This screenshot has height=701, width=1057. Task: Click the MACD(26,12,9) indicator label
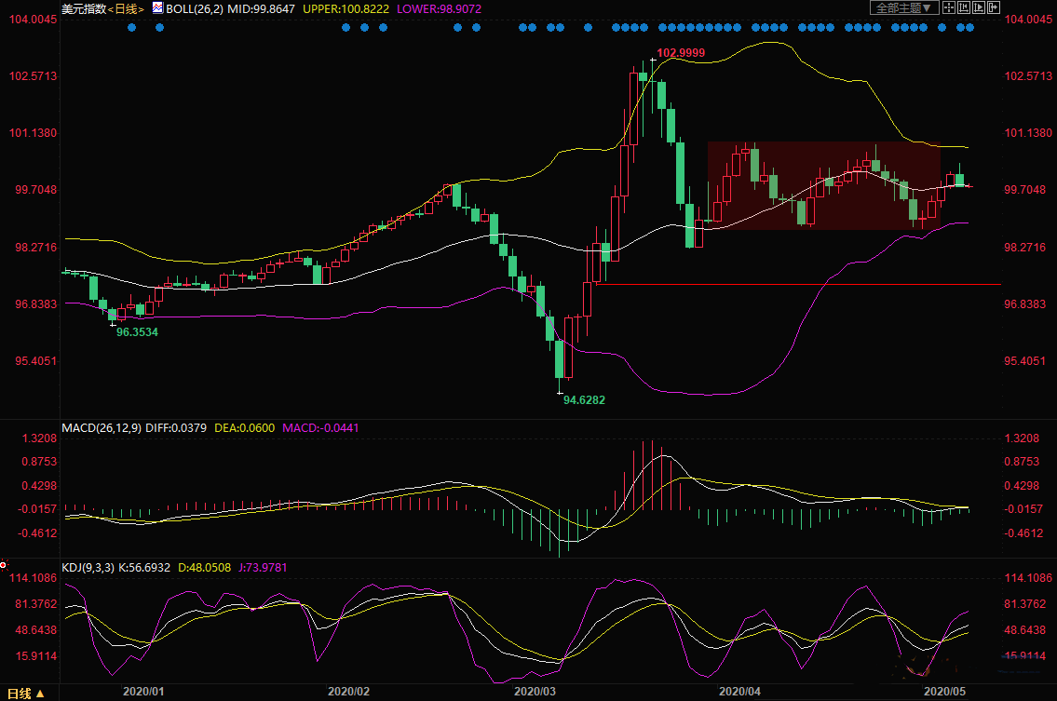pyautogui.click(x=102, y=428)
